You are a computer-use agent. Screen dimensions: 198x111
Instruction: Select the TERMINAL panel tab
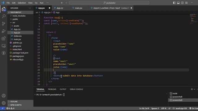pos(41,89)
